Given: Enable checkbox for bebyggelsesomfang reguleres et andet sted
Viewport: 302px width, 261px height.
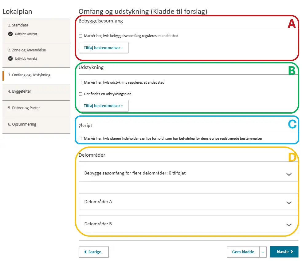Looking at the screenshot, I should point(80,36).
